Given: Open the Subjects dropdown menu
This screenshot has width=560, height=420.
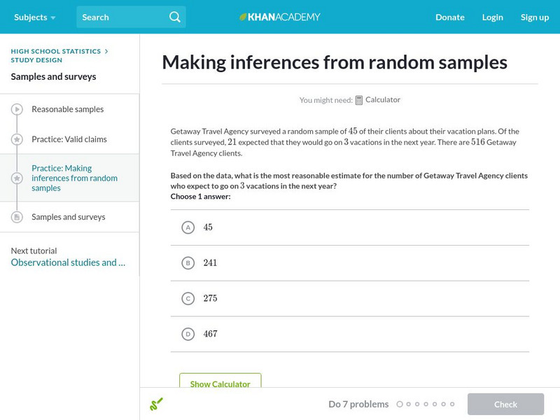Looking at the screenshot, I should pyautogui.click(x=34, y=17).
